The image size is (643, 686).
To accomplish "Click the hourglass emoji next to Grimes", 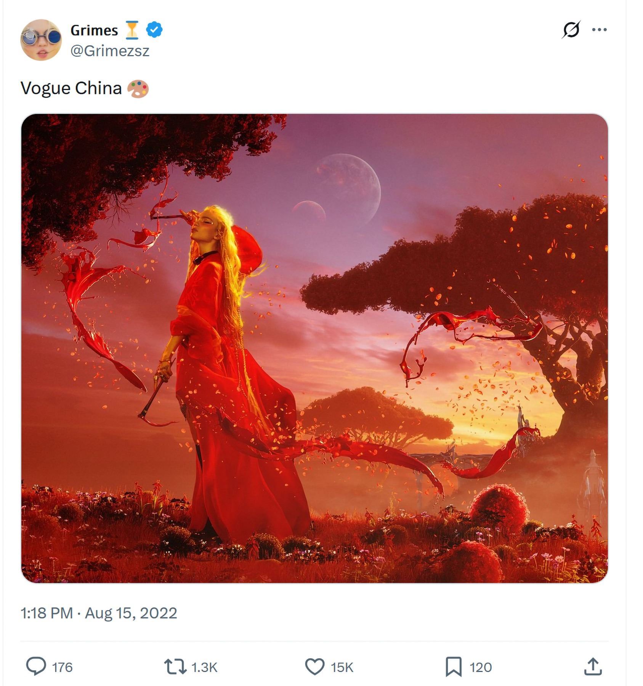I will pos(132,30).
